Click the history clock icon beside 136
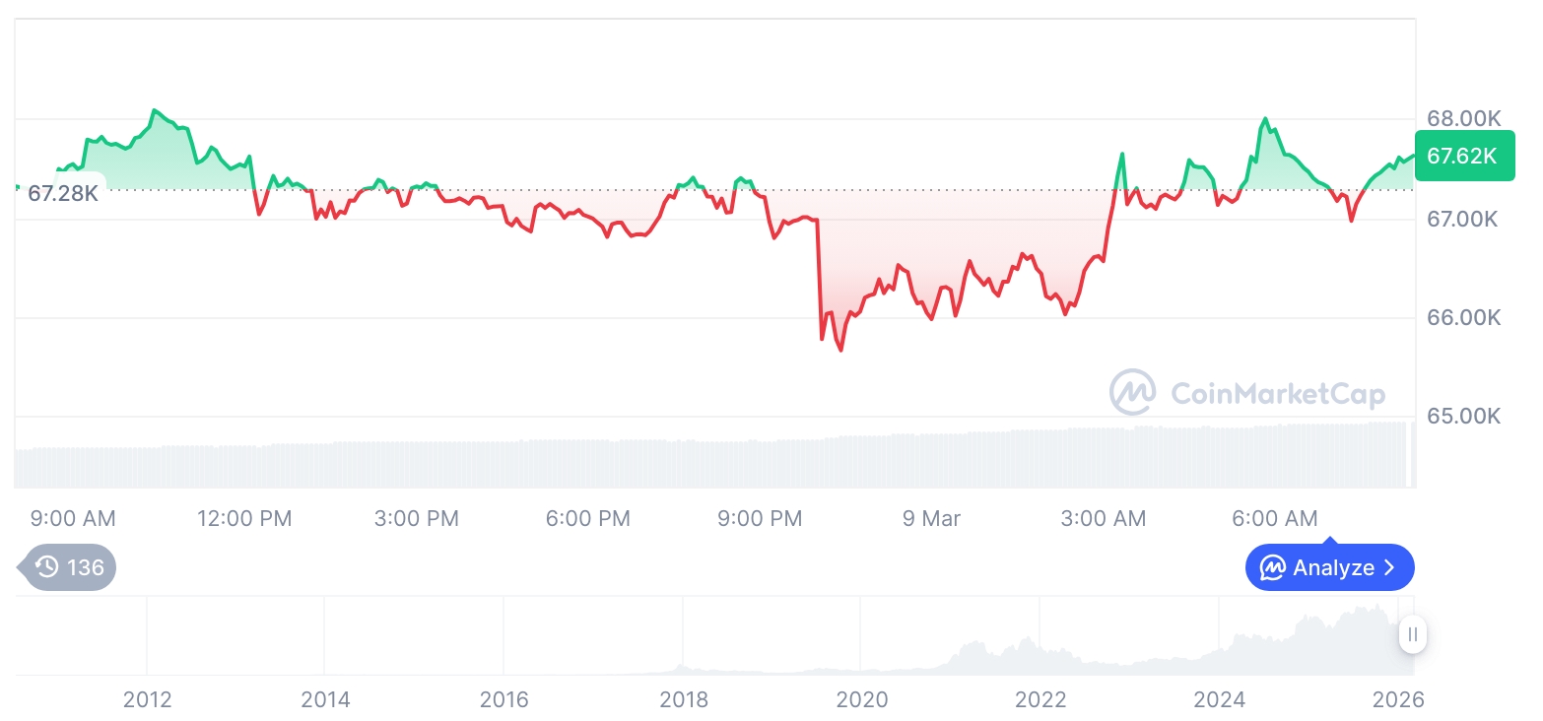 pos(46,567)
